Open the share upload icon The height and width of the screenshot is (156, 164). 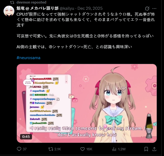coord(155,149)
